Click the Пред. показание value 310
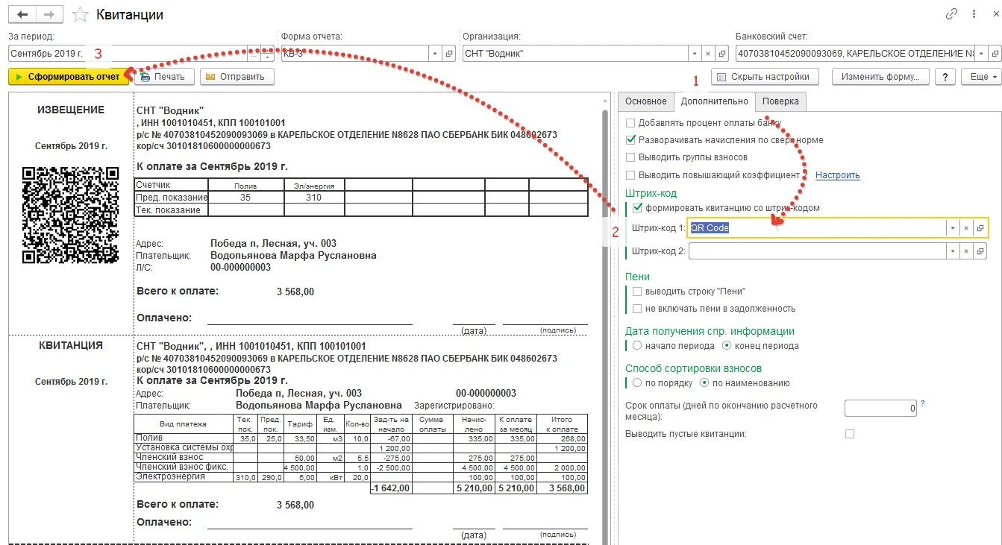This screenshot has width=1002, height=545. pyautogui.click(x=314, y=198)
